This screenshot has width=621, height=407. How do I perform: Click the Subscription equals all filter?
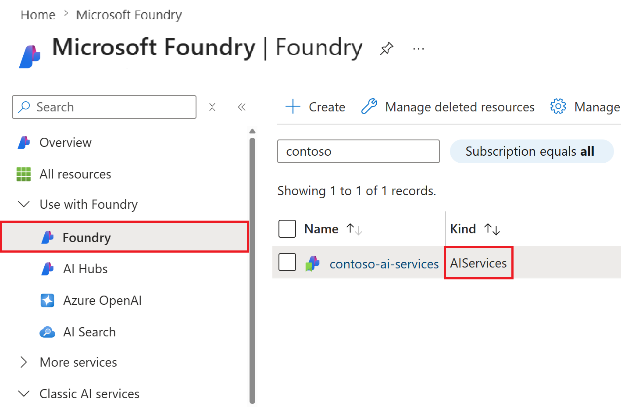pos(532,151)
